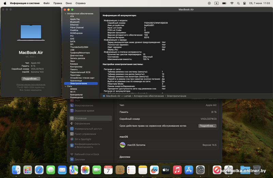Launch Freeform from the Dock
Viewport: 273px width, 178px height.
click(x=154, y=170)
